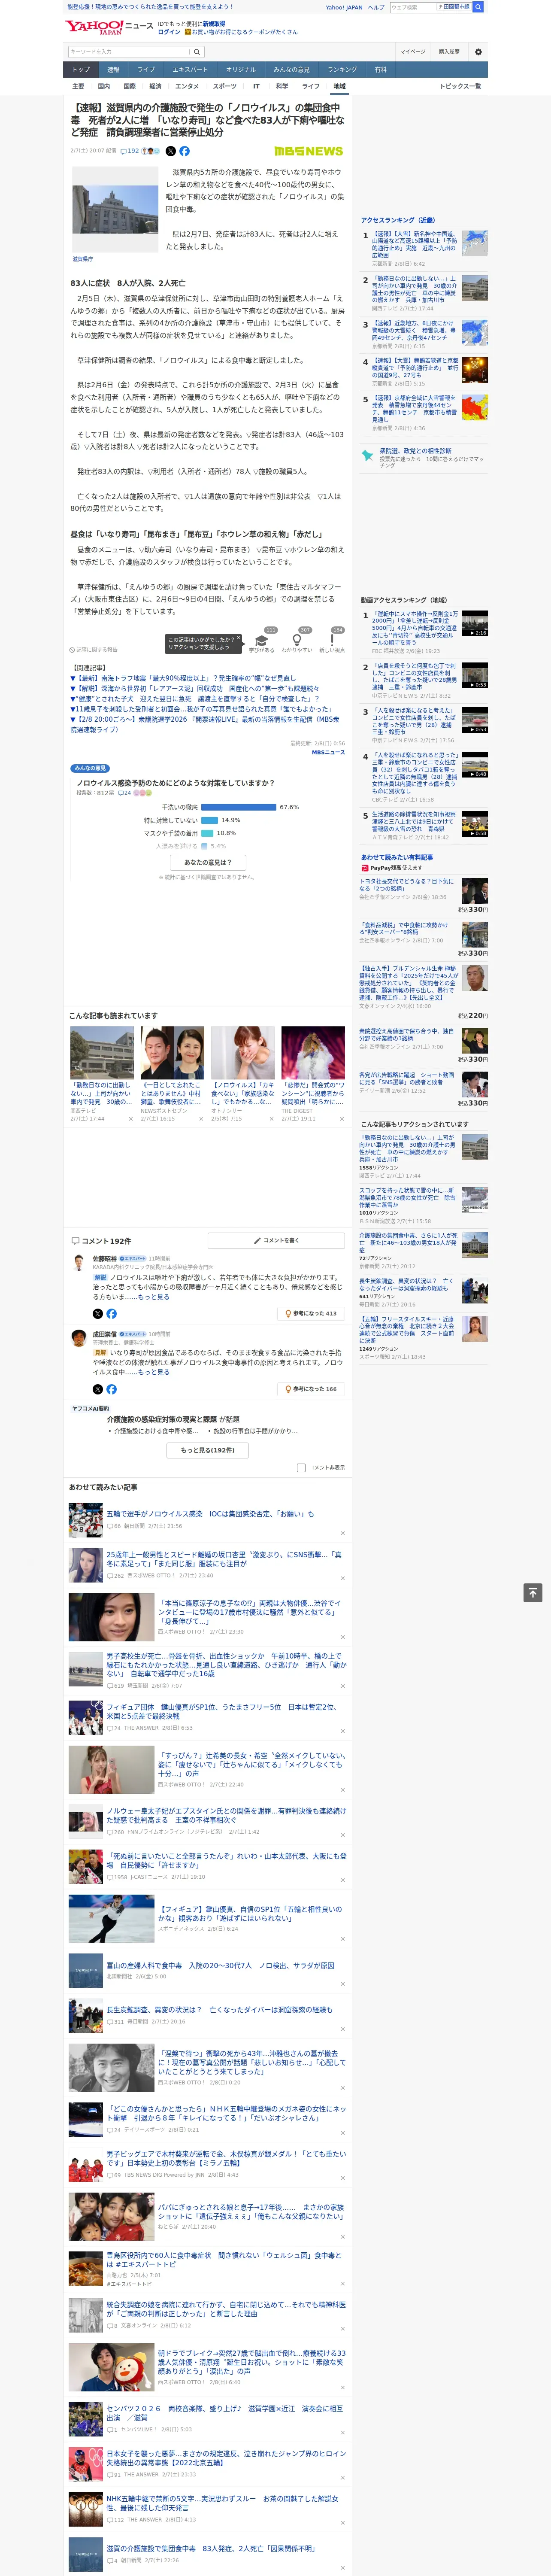Viewport: 551px width, 2576px height.
Task: Click the keyword search input field
Action: tap(129, 52)
